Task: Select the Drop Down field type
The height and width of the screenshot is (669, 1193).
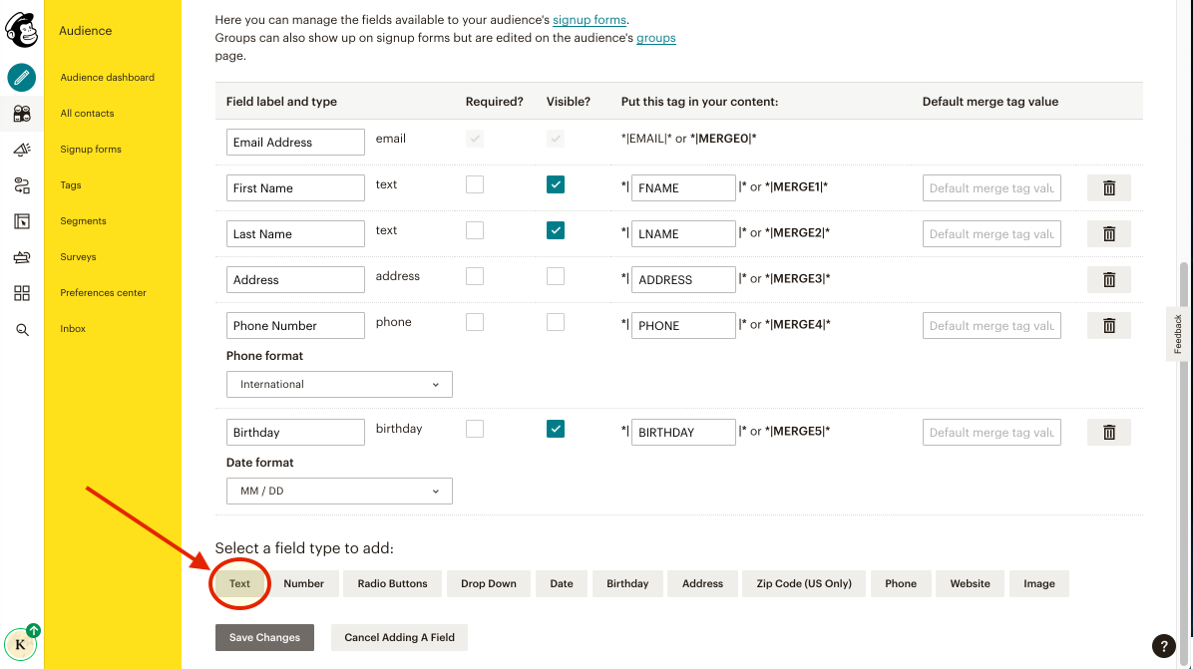Action: (488, 583)
